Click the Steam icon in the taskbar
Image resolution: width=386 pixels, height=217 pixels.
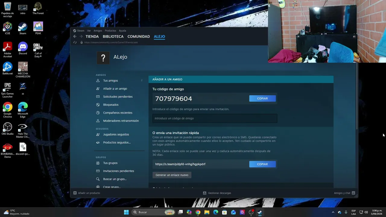(260, 212)
